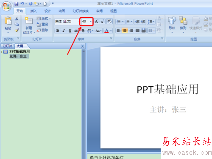Open font size dropdown showing 40

click(x=91, y=22)
